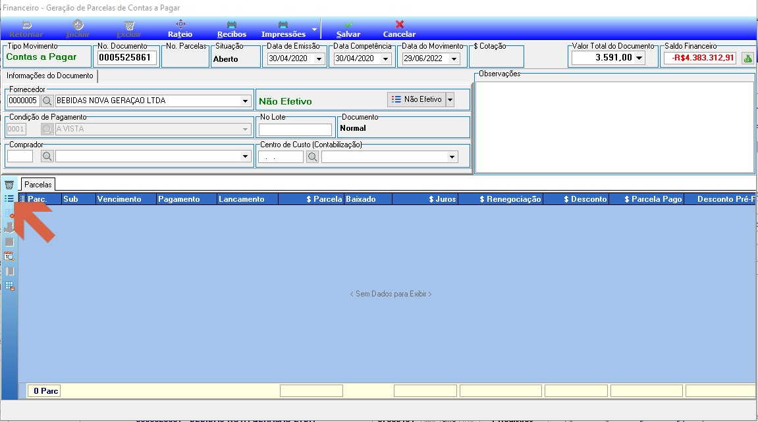Click the Desconto Pré column header

coord(720,199)
